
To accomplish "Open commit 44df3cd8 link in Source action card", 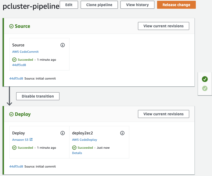I will point(19,65).
